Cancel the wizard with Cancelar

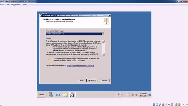(x=104, y=80)
